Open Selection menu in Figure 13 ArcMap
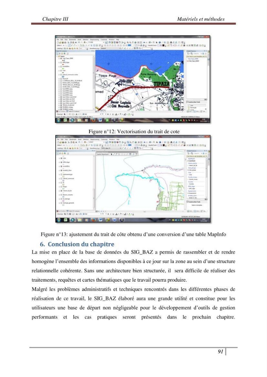The width and height of the screenshot is (267, 377). point(86,139)
